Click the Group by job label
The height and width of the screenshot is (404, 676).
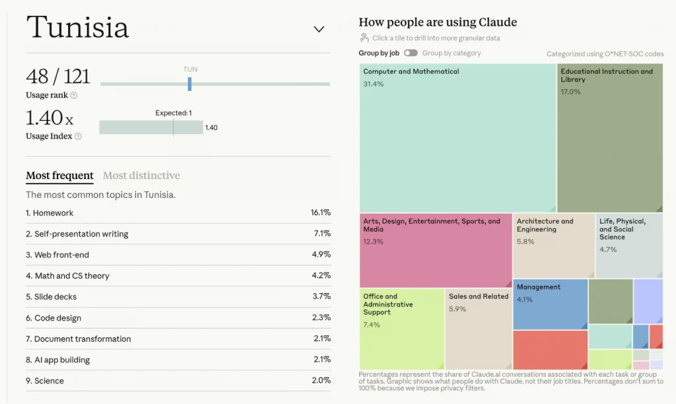point(379,53)
